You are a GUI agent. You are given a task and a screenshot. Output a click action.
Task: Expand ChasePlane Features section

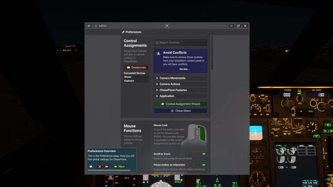[180, 90]
